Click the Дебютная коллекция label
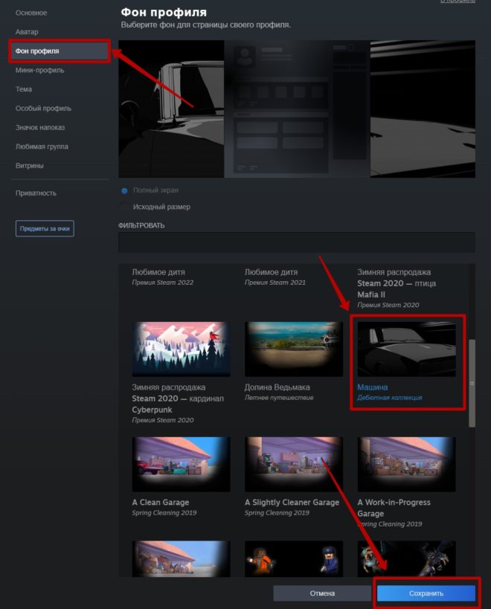491x609 pixels. tap(390, 398)
